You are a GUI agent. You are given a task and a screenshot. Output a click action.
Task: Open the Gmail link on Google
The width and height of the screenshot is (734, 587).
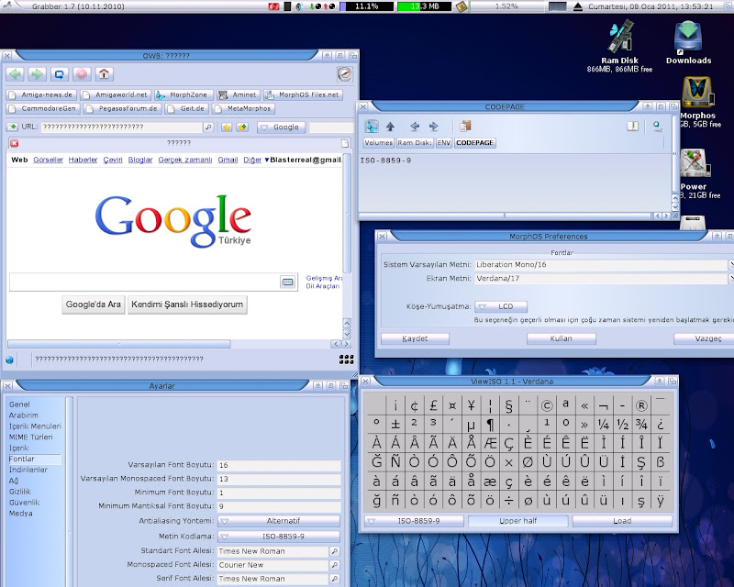coord(228,160)
